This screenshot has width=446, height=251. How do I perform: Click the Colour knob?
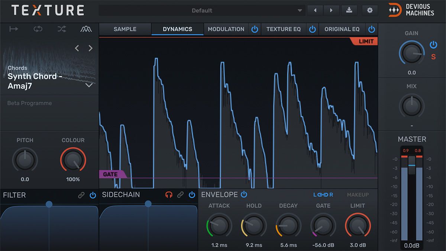coord(73,160)
